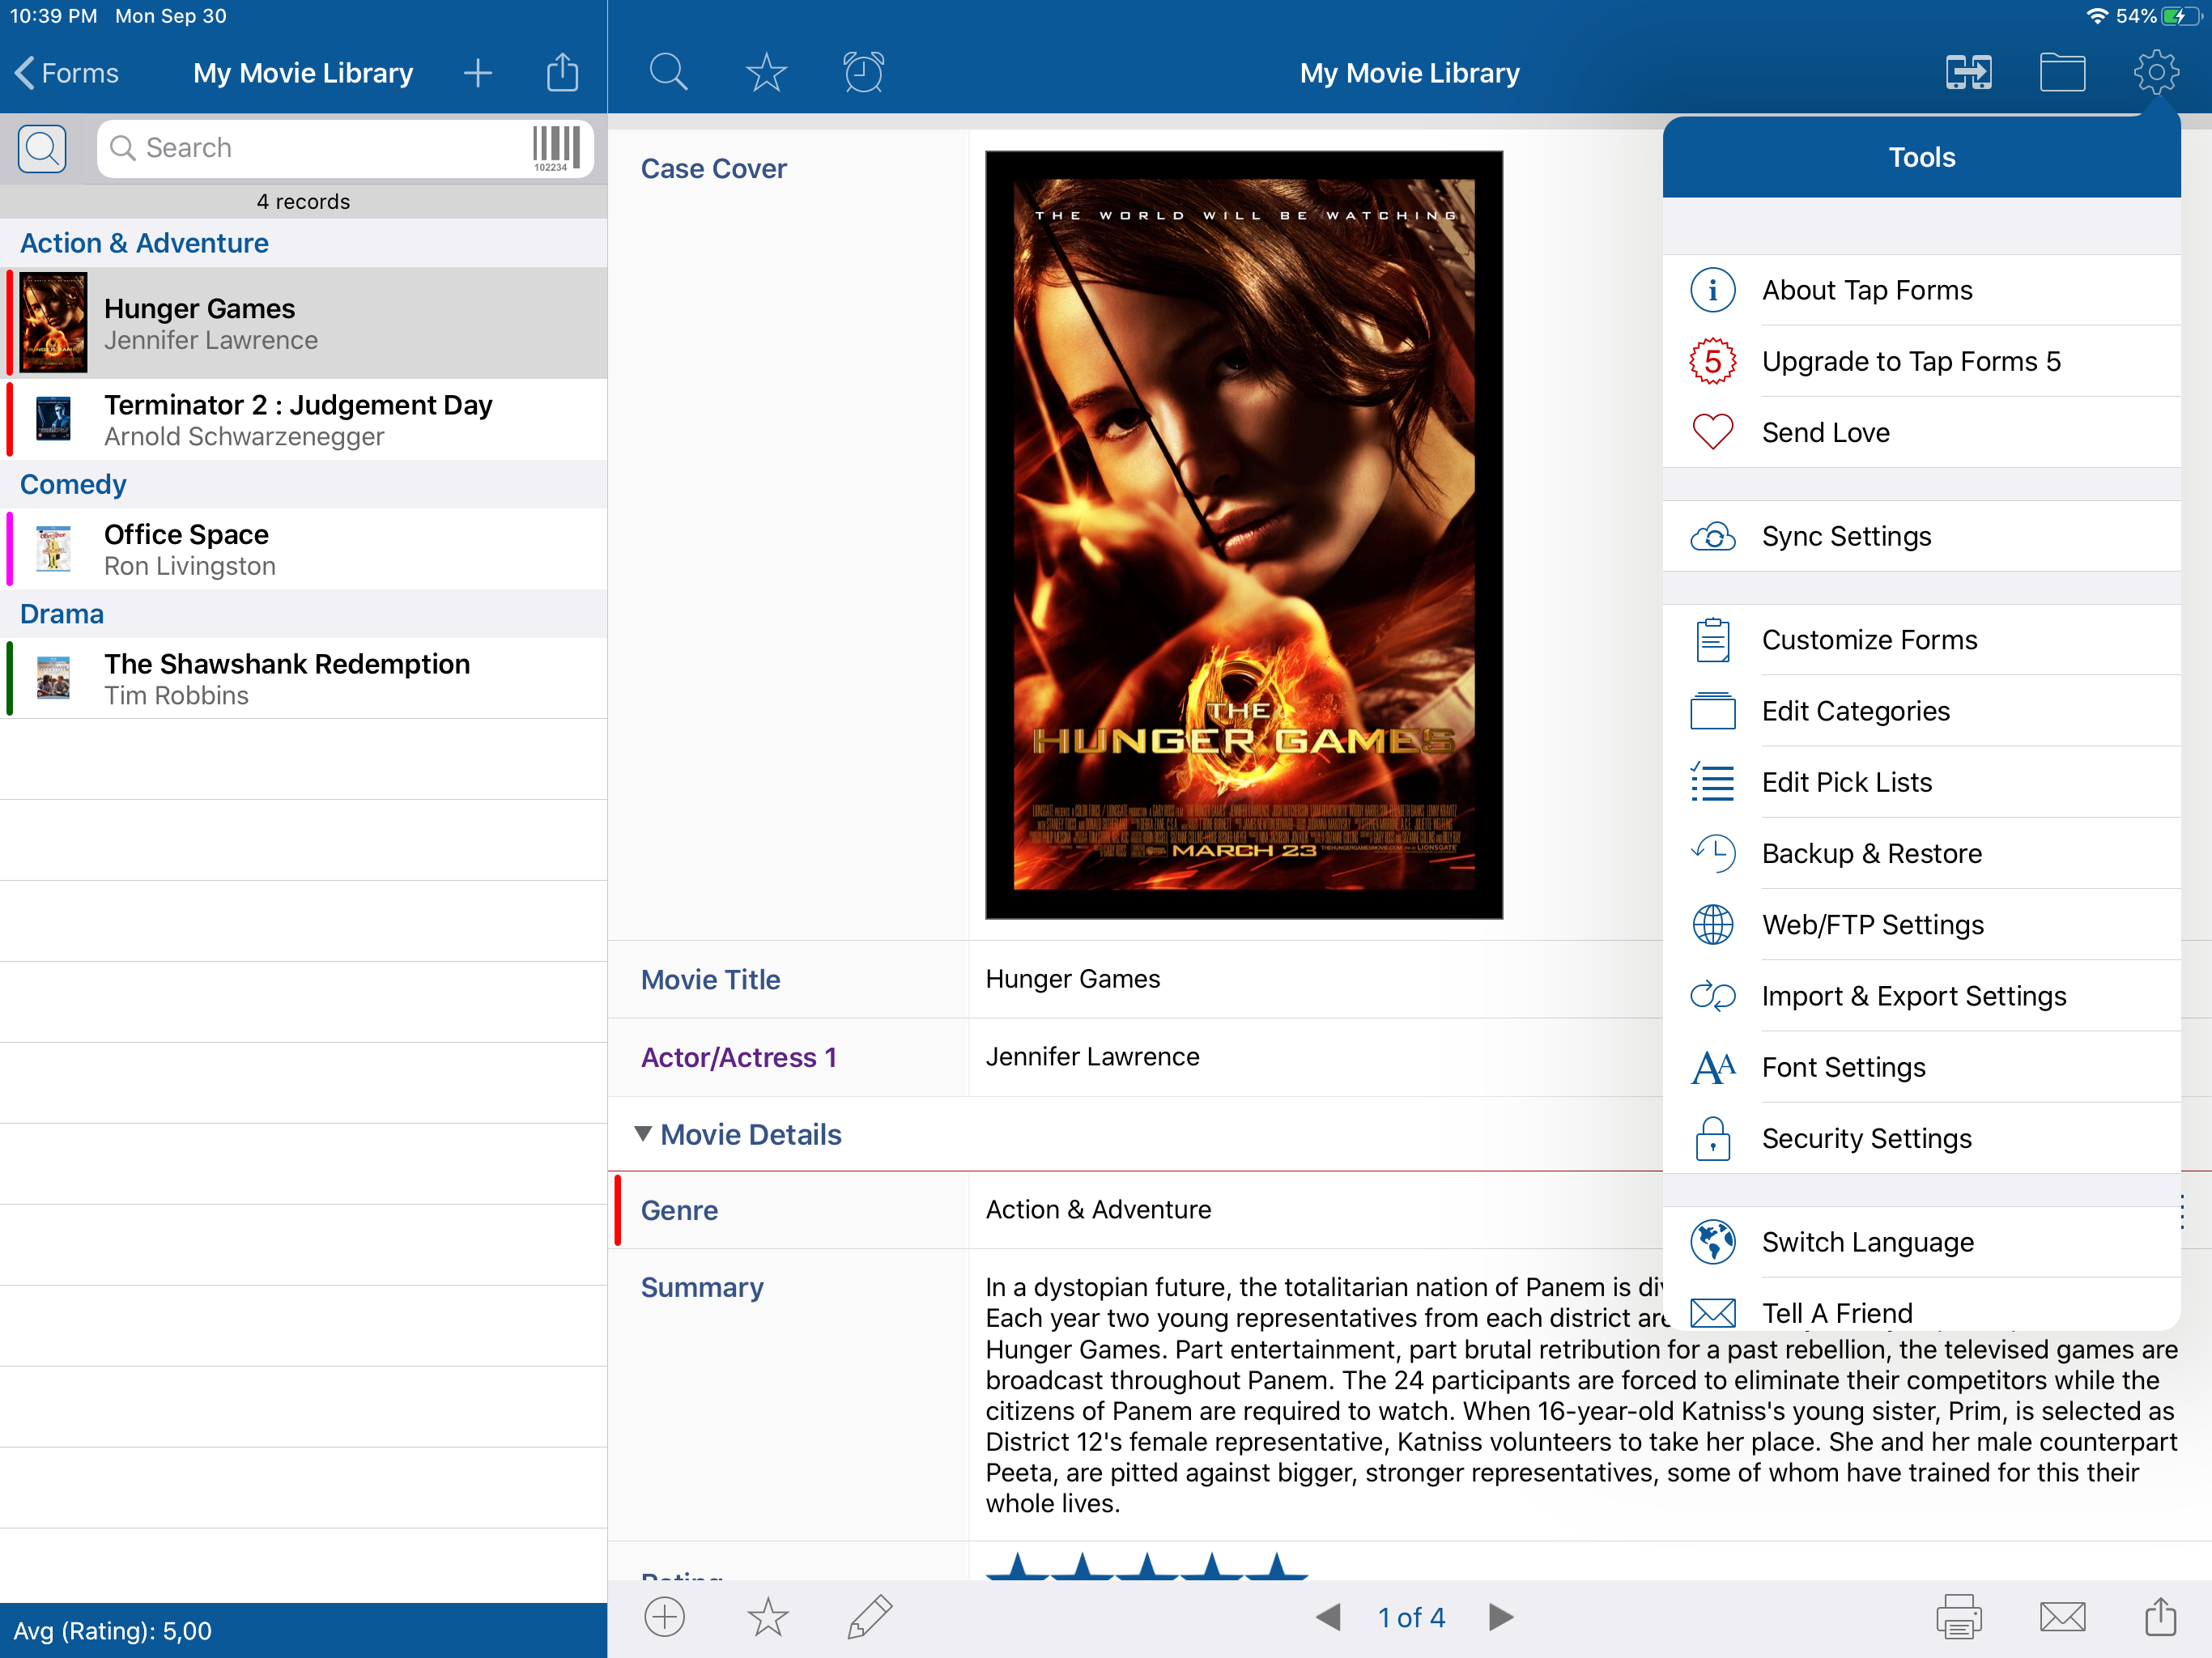Tap the add record circle-plus icon

(664, 1616)
